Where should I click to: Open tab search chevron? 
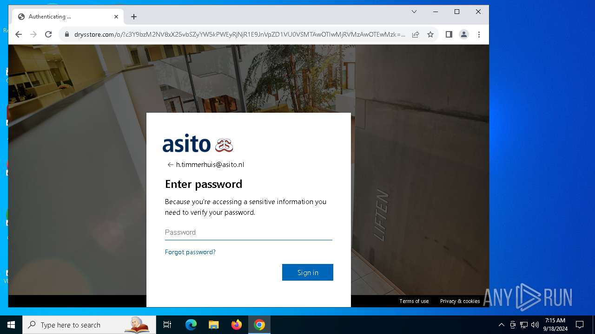pos(414,12)
